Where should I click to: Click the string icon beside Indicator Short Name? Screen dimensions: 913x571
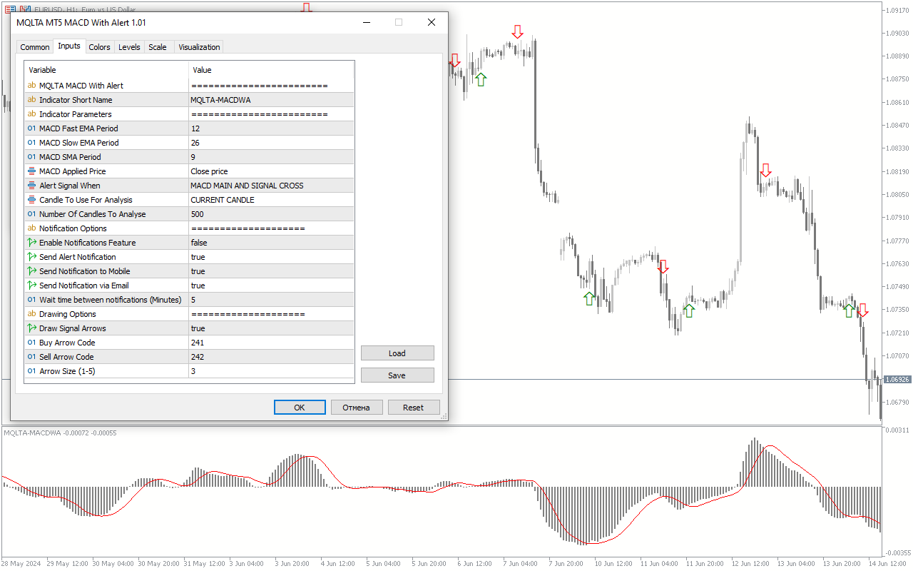(31, 100)
